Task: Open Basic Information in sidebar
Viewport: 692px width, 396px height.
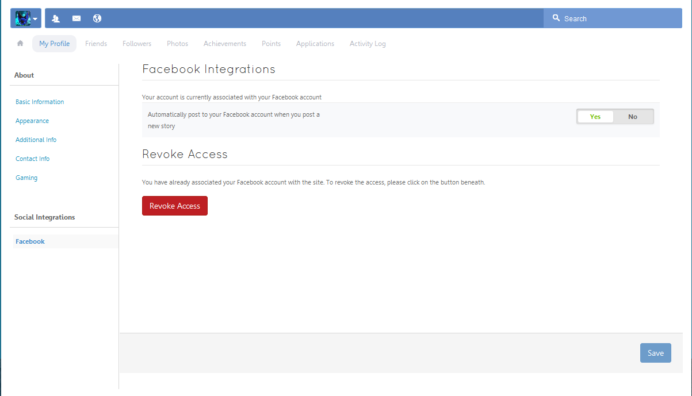Action: pos(40,102)
